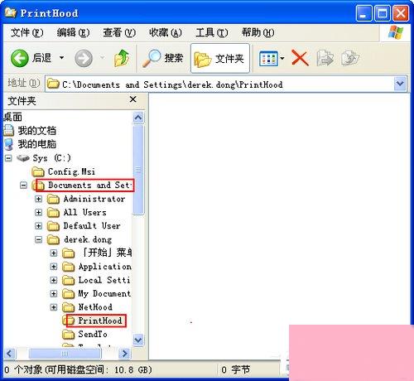Click the Sys (C:) drive icon
The height and width of the screenshot is (381, 414).
(x=23, y=158)
